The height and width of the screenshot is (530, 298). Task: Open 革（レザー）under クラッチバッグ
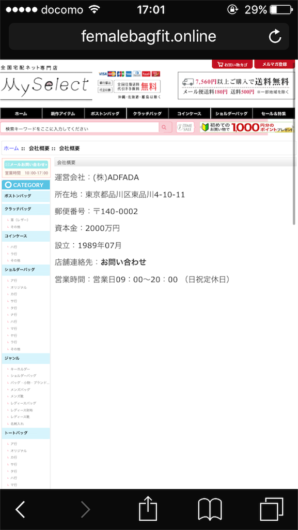(x=20, y=219)
